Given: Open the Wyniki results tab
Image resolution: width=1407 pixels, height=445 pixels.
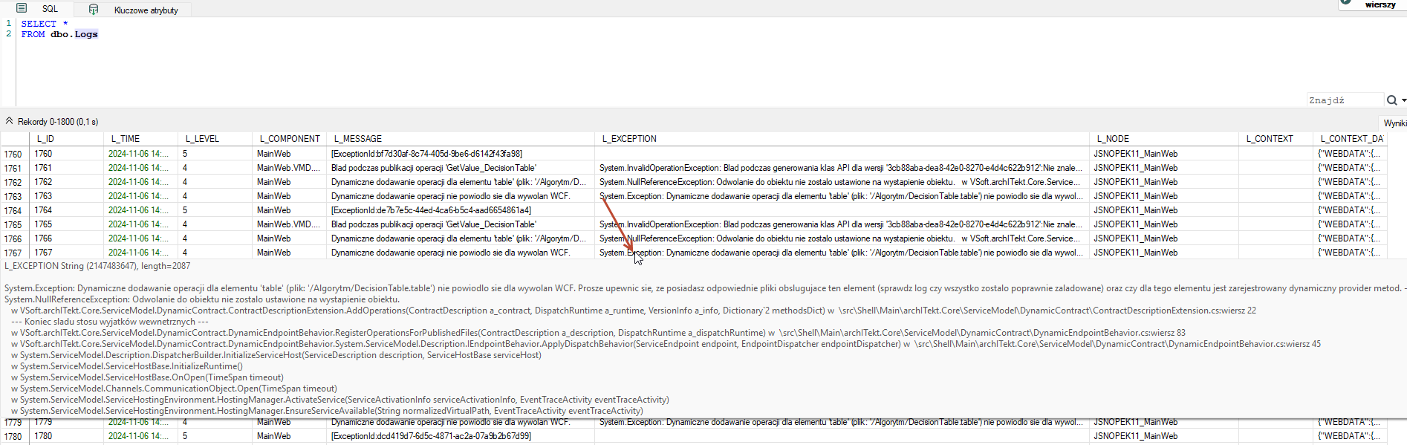Looking at the screenshot, I should pos(1394,123).
